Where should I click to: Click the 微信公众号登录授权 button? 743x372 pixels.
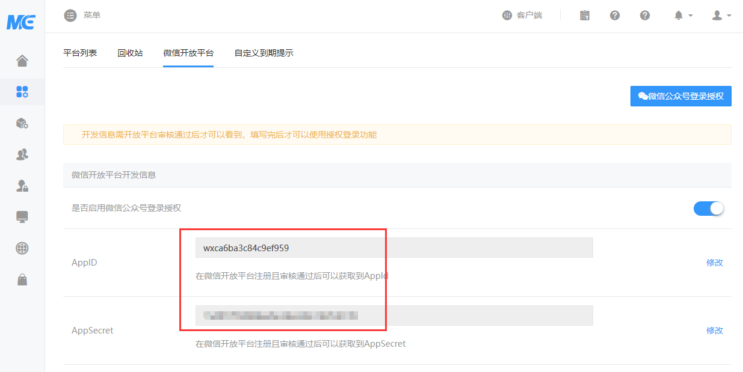681,96
